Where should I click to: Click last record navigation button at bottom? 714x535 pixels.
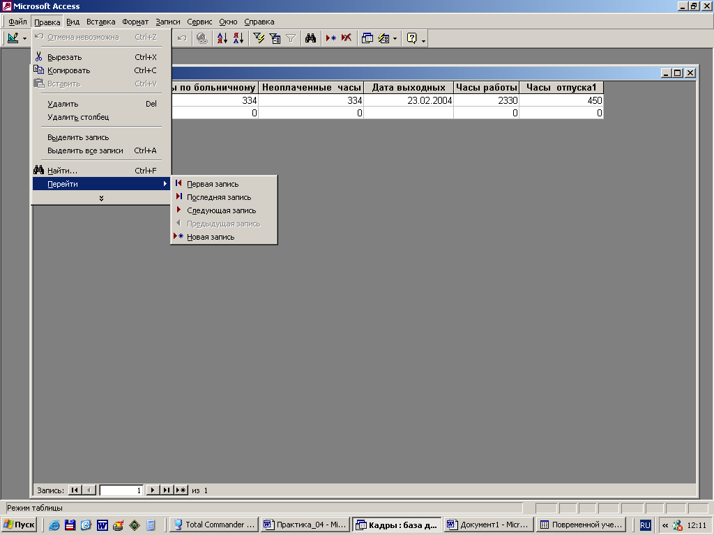point(167,490)
